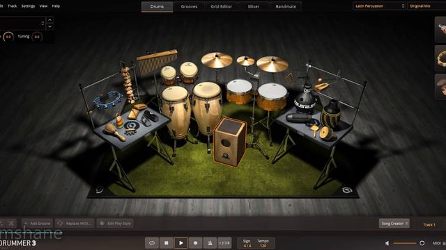Open the Settings menu
The width and height of the screenshot is (446, 250).
click(x=28, y=6)
